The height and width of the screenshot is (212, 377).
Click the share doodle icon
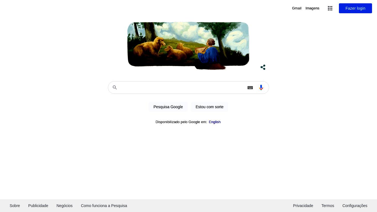click(263, 67)
